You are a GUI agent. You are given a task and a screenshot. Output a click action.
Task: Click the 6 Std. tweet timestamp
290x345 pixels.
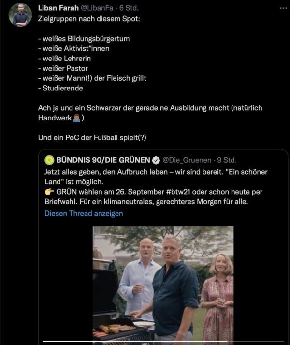[x=129, y=8]
